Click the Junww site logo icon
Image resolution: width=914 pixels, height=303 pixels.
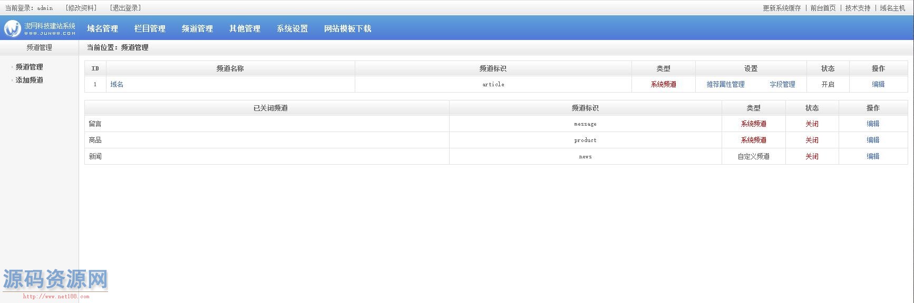tap(13, 28)
